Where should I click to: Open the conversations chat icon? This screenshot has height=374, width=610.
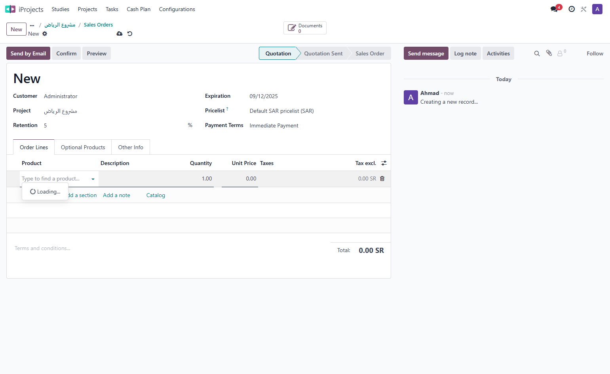554,9
